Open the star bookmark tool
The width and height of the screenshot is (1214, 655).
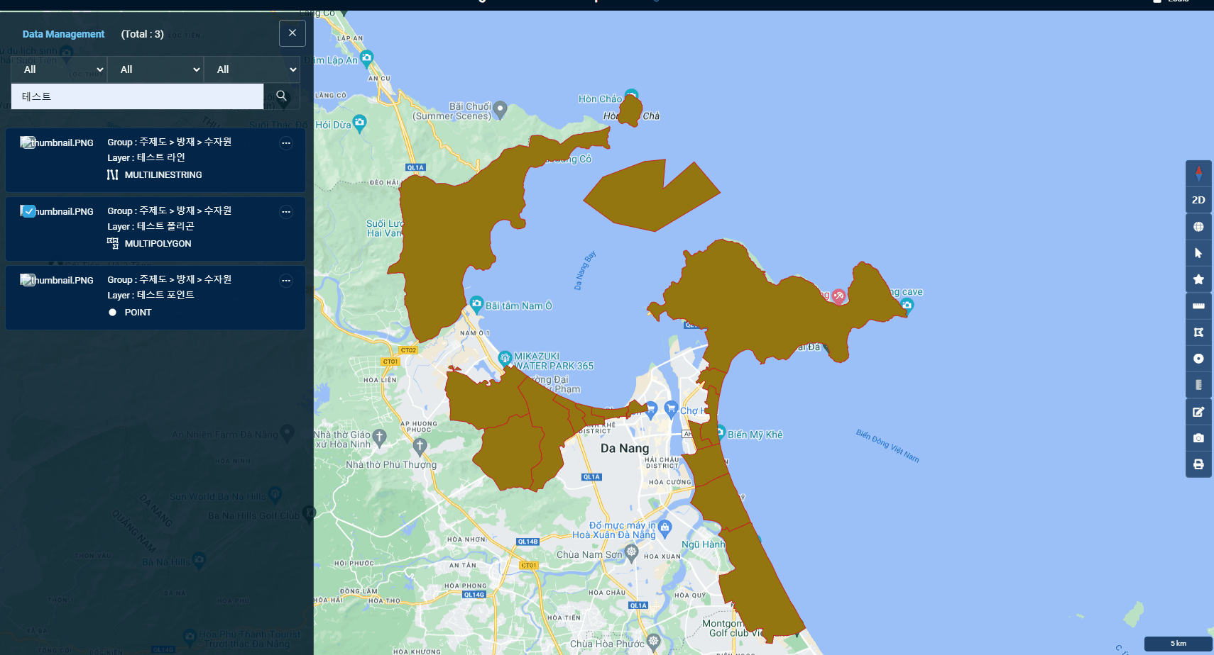tap(1198, 279)
